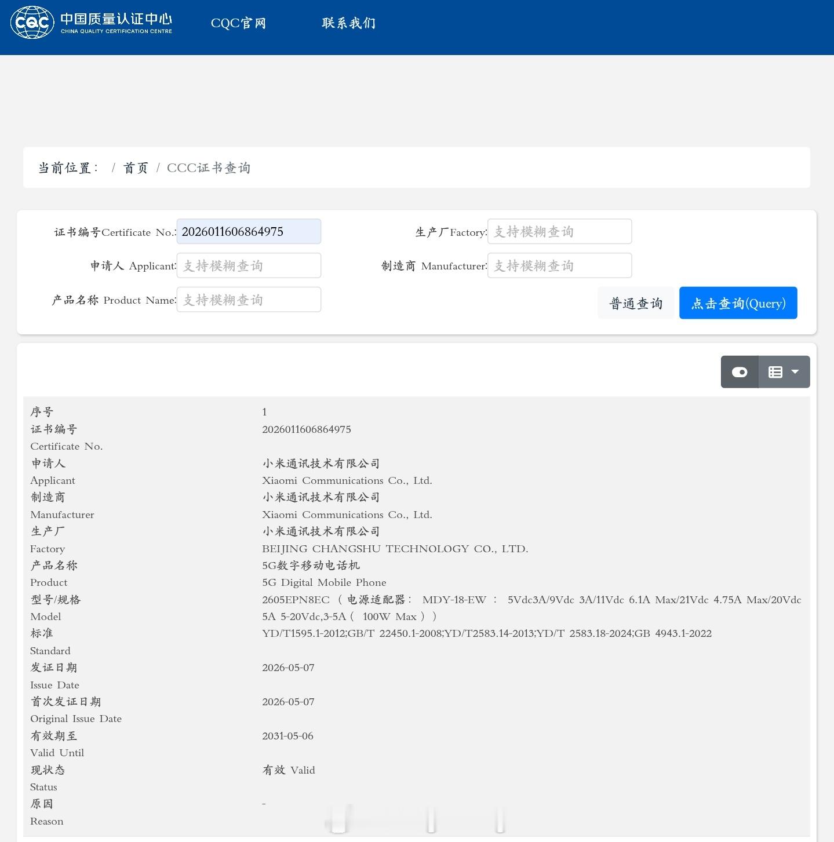Go to 首页 breadcrumb link

136,168
